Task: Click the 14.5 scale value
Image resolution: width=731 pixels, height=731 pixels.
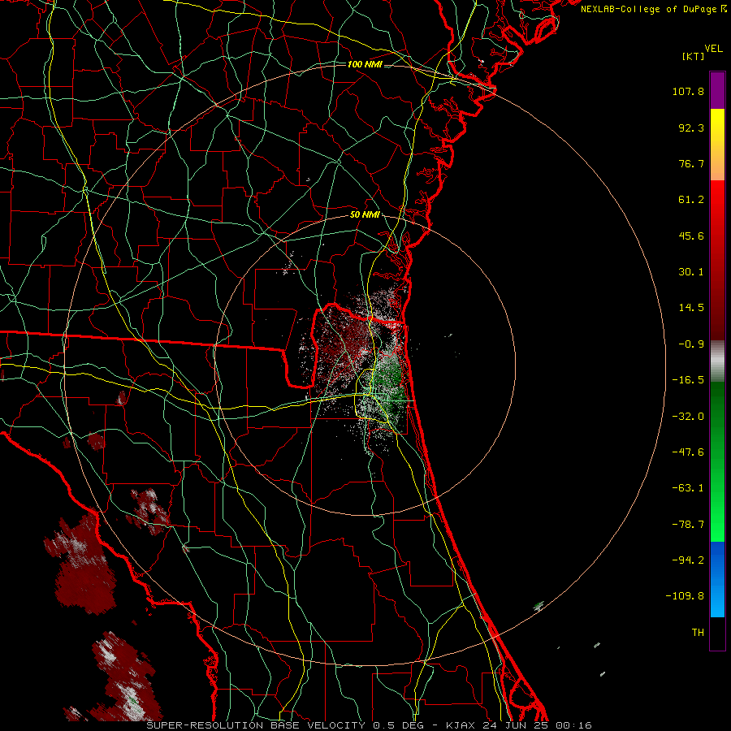Action: point(691,308)
